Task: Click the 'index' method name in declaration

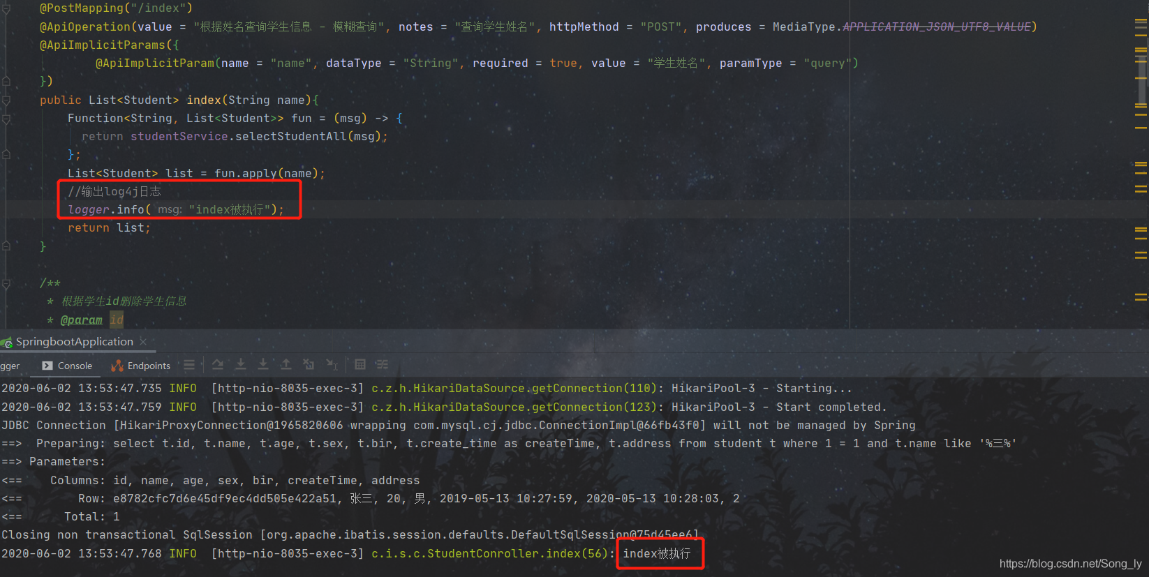Action: coord(203,100)
